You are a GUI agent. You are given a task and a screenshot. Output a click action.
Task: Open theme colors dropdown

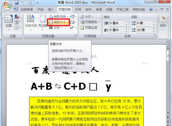tap(17, 17)
